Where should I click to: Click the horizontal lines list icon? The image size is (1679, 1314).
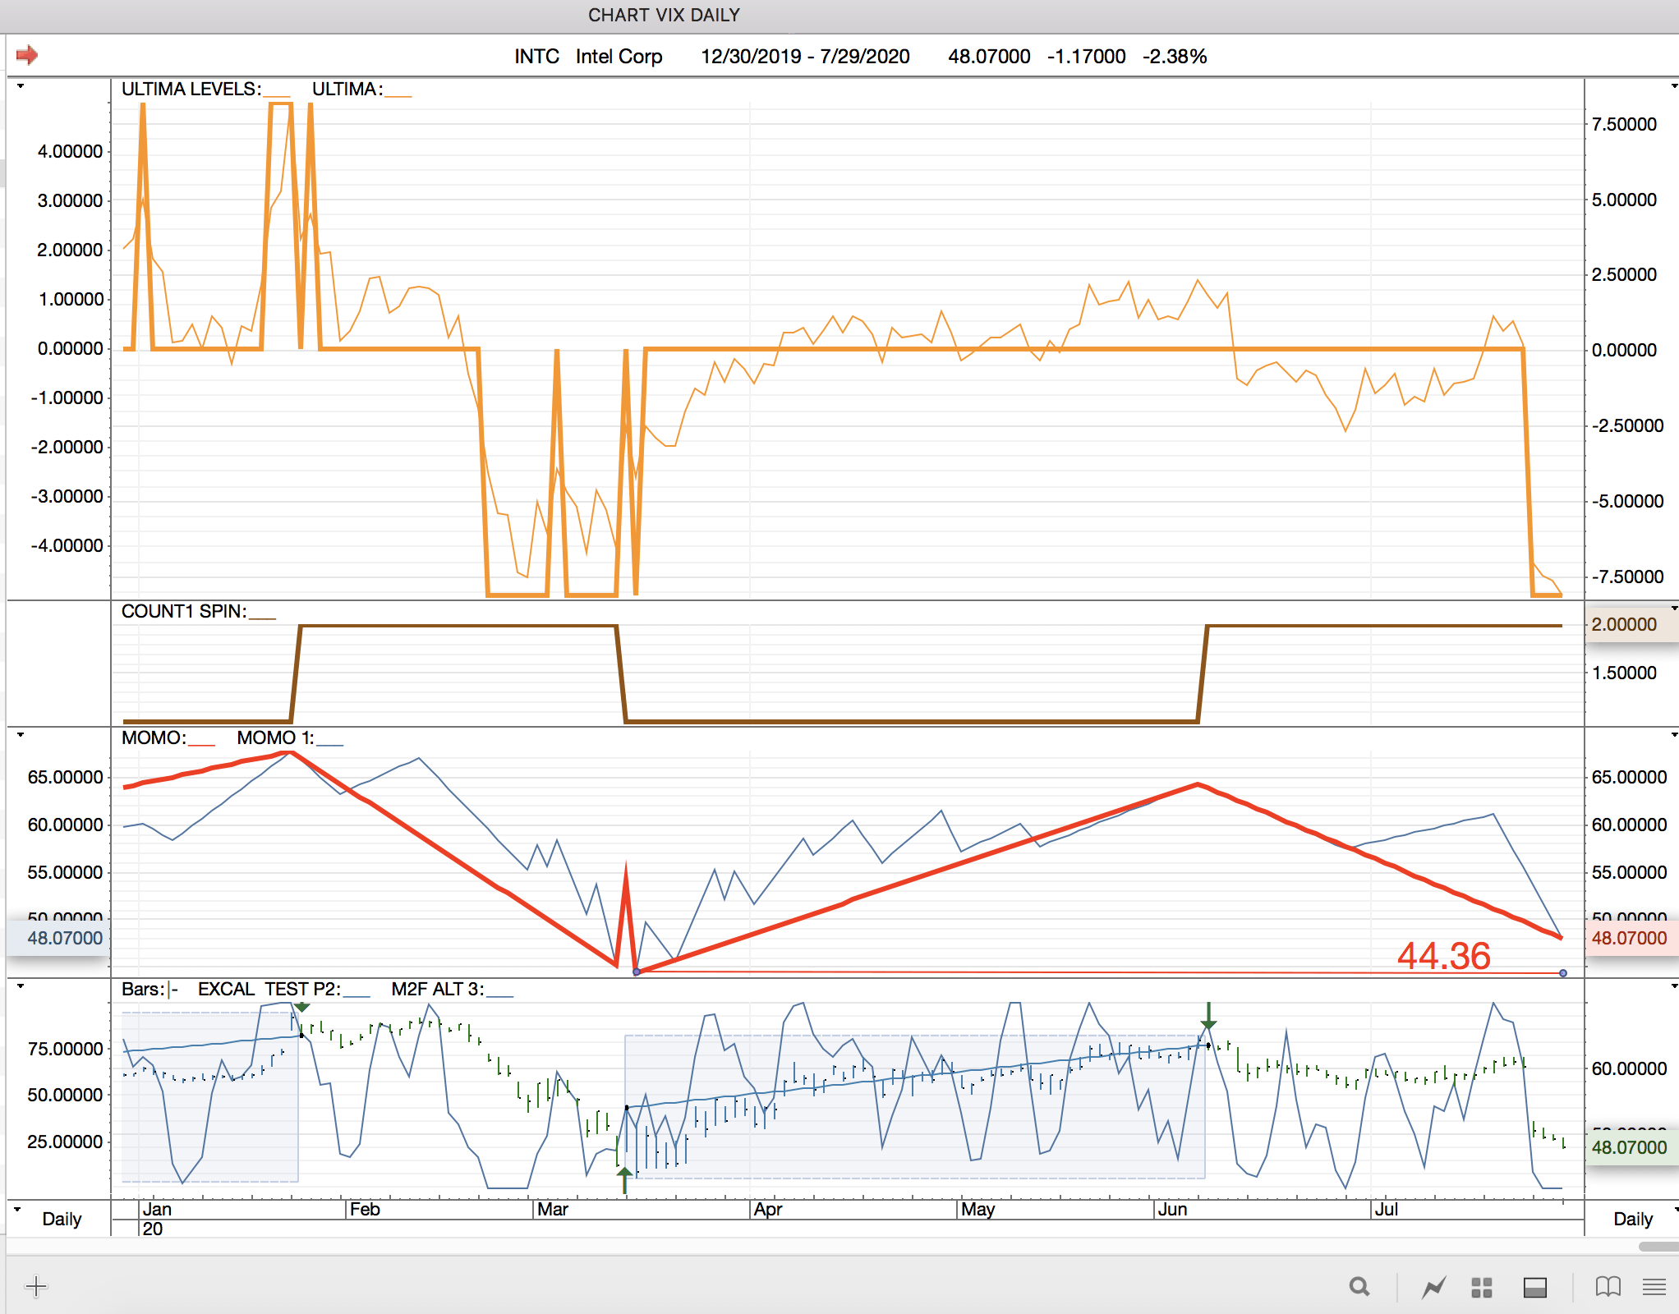click(x=1654, y=1287)
